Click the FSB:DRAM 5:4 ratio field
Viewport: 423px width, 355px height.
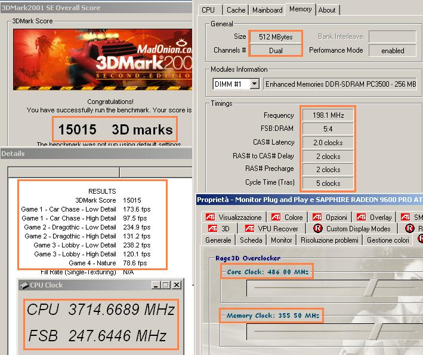click(x=328, y=129)
